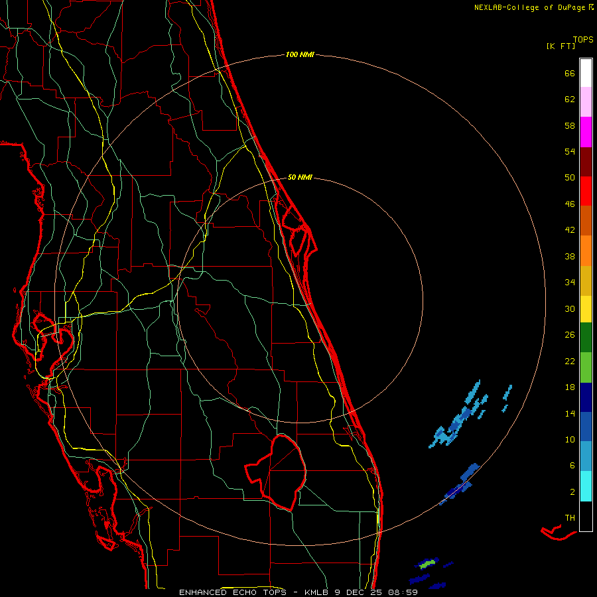
Task: Click the light-green echo top cell offshore
Action: click(x=427, y=563)
